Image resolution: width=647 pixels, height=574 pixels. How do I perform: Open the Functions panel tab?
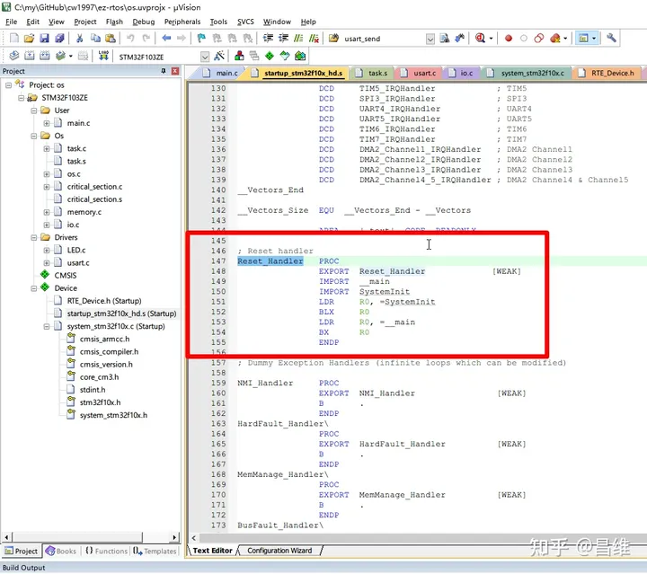point(106,551)
